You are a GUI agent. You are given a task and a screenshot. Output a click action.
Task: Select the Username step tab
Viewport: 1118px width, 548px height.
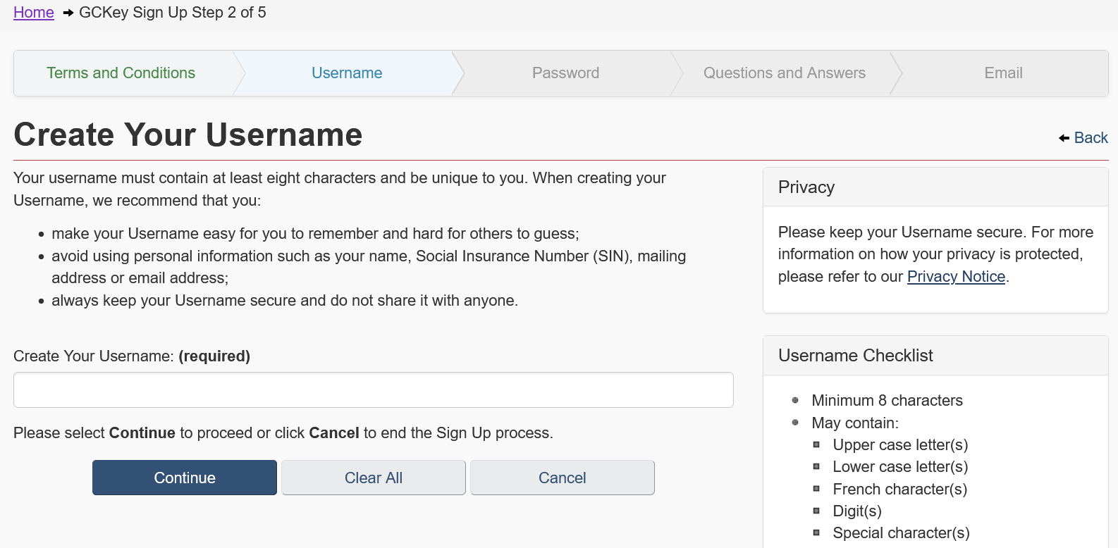347,73
